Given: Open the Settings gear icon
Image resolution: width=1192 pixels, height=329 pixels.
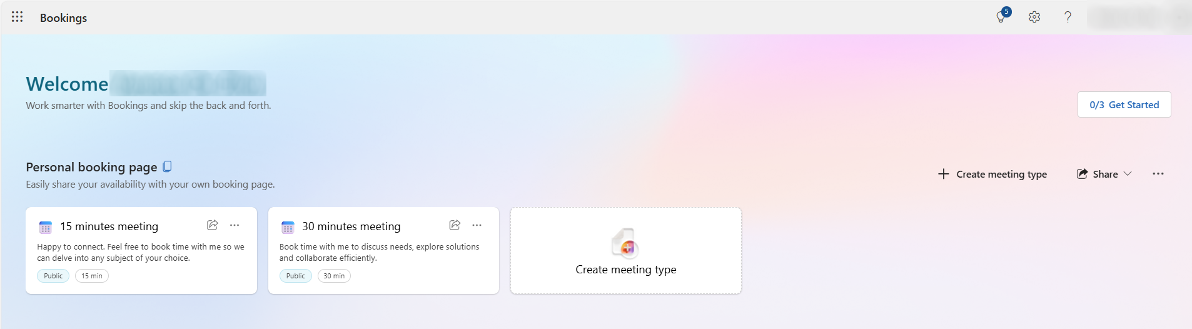Looking at the screenshot, I should click(1034, 17).
